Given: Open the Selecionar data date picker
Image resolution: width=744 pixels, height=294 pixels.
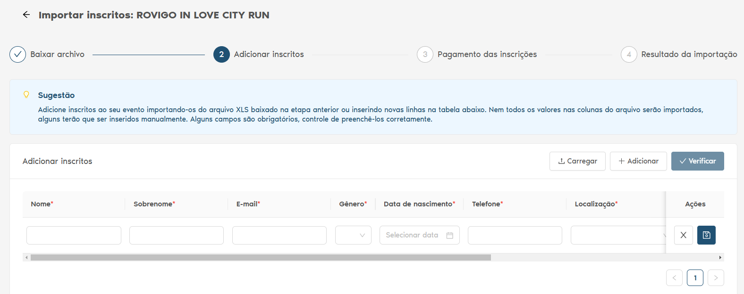Looking at the screenshot, I should click(413, 235).
